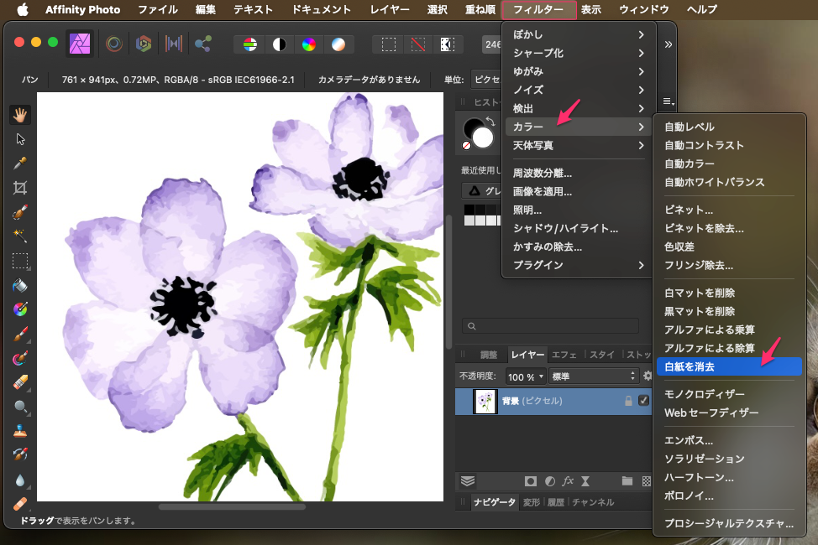The width and height of the screenshot is (818, 545).
Task: Choose the Erase Brush tool
Action: click(x=20, y=382)
